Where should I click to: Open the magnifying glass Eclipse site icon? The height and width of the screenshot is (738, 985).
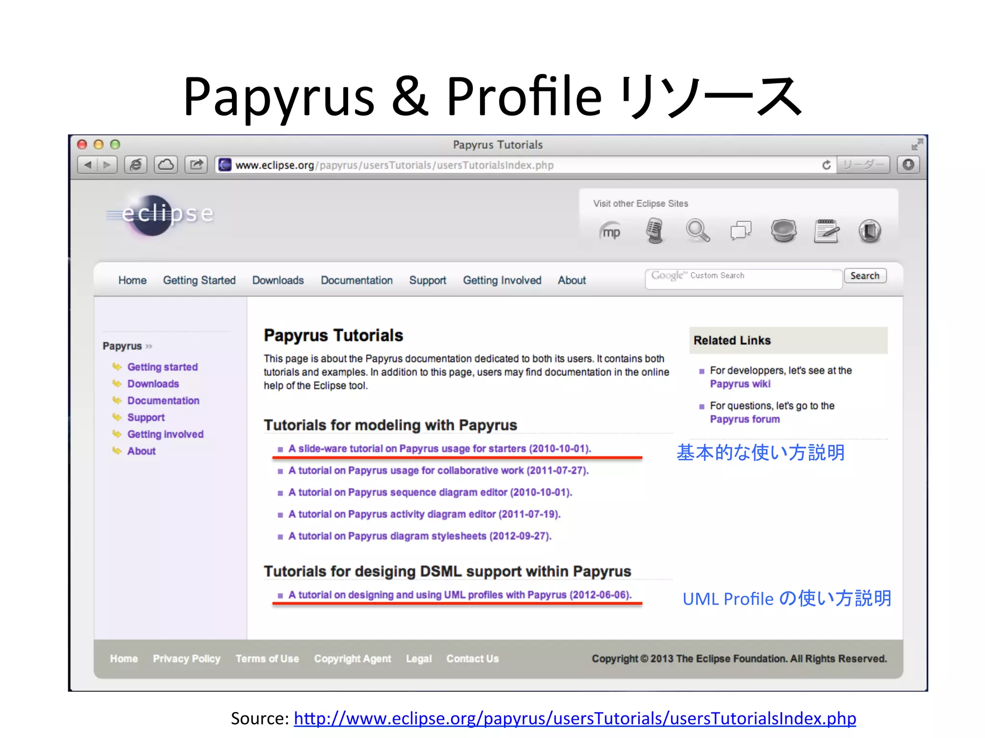point(697,231)
